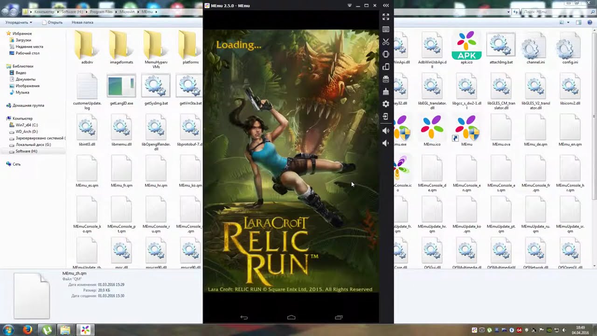
Task: Select the libEGL_translator.dll file
Action: [432, 92]
